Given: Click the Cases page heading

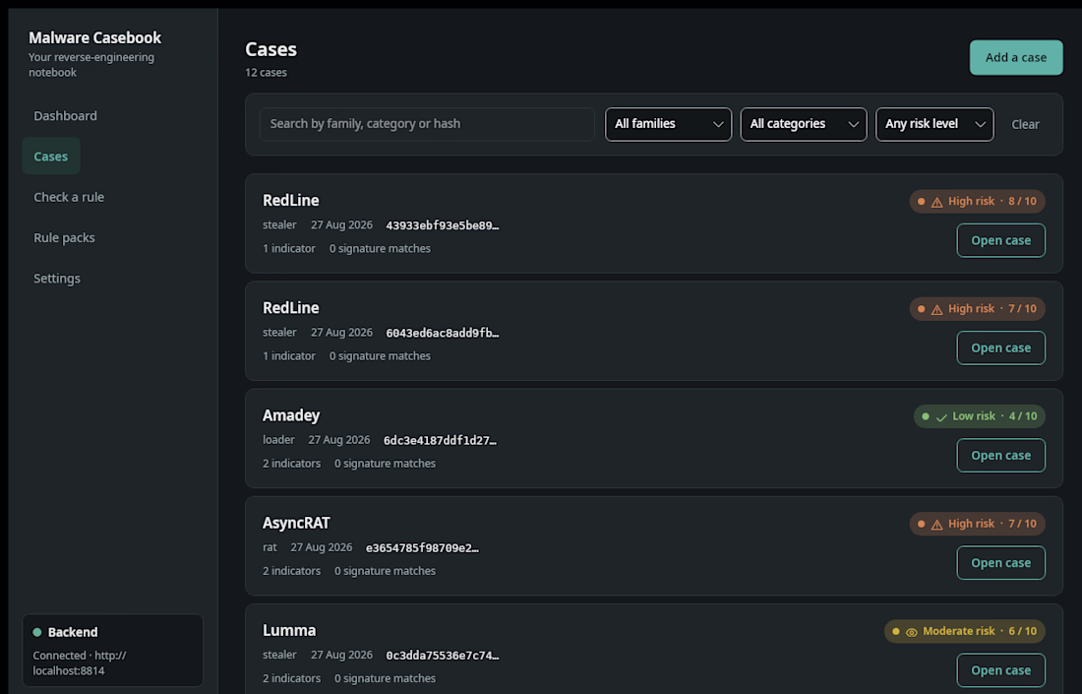Looking at the screenshot, I should [270, 49].
